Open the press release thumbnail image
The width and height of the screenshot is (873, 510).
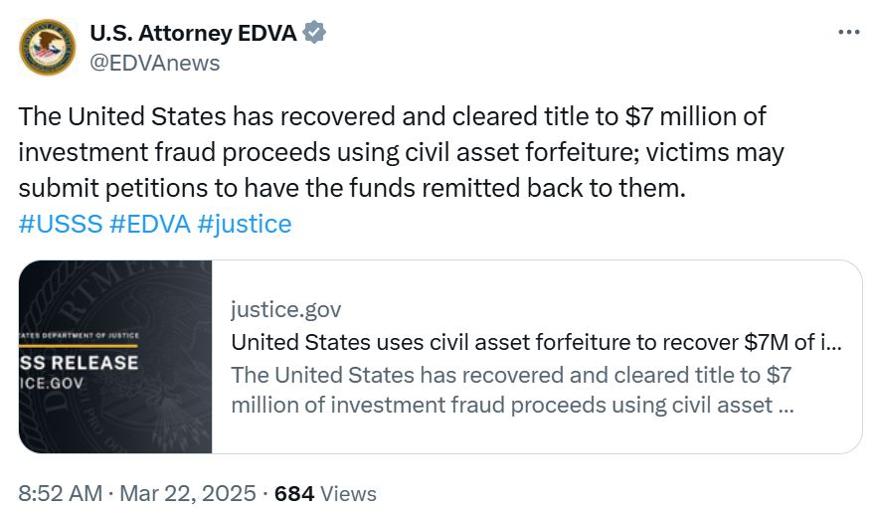click(x=115, y=356)
